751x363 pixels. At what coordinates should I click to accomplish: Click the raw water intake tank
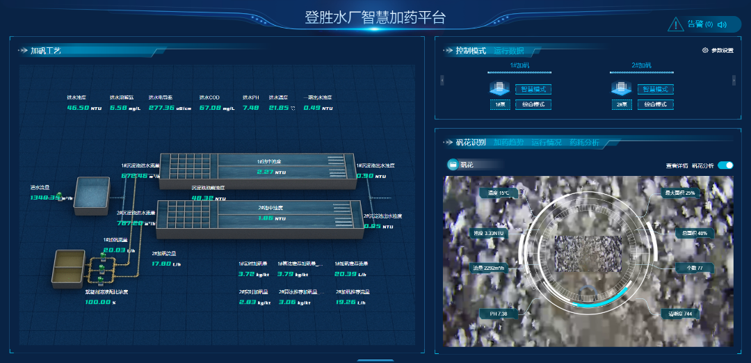click(92, 195)
